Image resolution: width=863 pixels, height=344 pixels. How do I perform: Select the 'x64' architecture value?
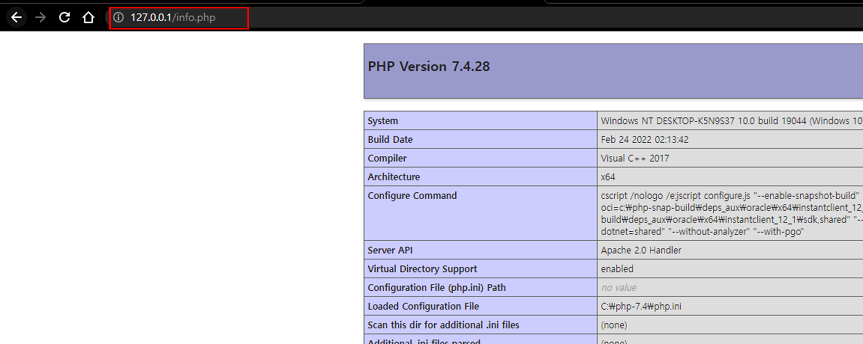608,177
